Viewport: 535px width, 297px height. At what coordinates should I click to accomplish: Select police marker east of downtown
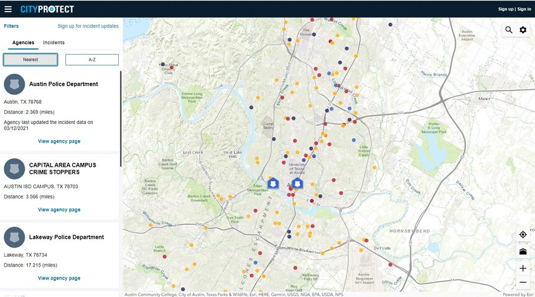(297, 184)
